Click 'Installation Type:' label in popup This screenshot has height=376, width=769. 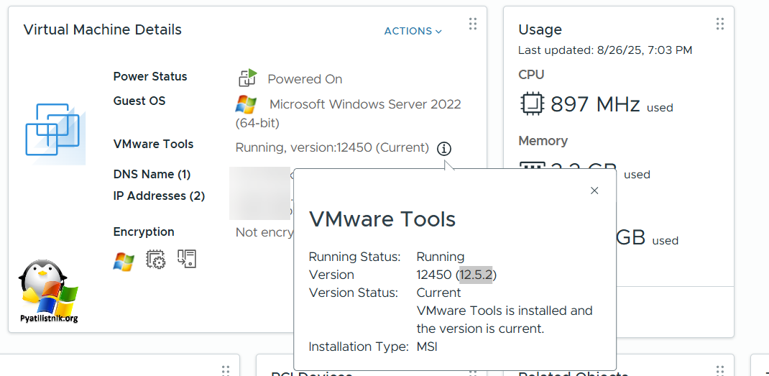(359, 347)
